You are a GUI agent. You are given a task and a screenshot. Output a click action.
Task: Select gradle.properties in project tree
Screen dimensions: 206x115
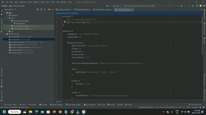[x=23, y=45]
